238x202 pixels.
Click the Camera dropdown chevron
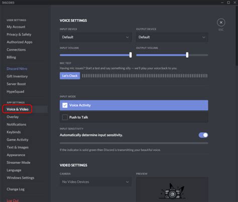pos(127,182)
